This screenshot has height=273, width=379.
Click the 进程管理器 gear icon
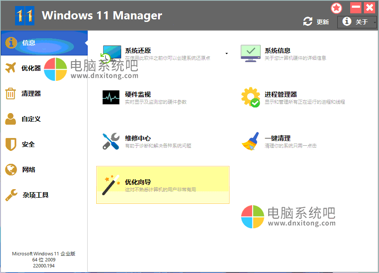(251, 97)
